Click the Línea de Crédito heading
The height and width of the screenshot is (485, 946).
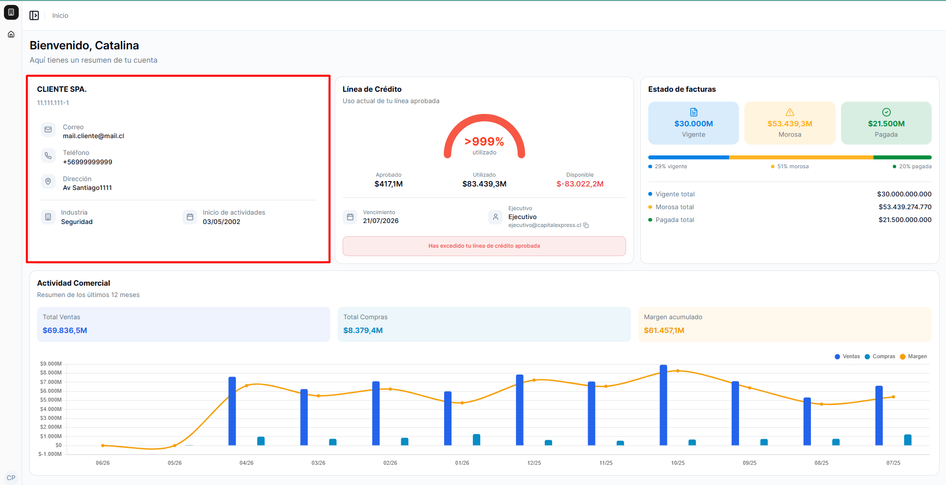[x=372, y=89]
